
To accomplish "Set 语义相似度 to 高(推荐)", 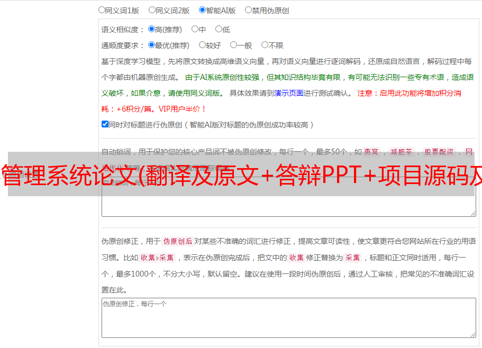I will (x=151, y=29).
